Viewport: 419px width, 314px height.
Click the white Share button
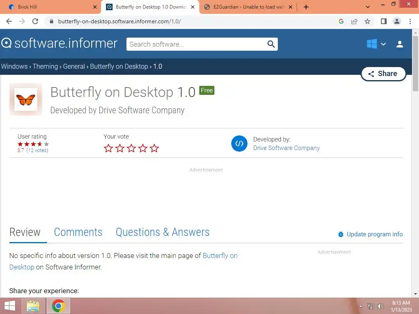tap(383, 74)
